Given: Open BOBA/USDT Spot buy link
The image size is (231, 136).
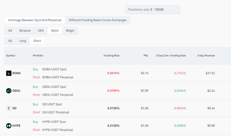Looking at the screenshot, I should coord(54,69).
